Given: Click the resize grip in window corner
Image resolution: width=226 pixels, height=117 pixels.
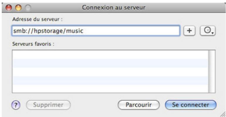Looking at the screenshot, I should click(x=223, y=114).
